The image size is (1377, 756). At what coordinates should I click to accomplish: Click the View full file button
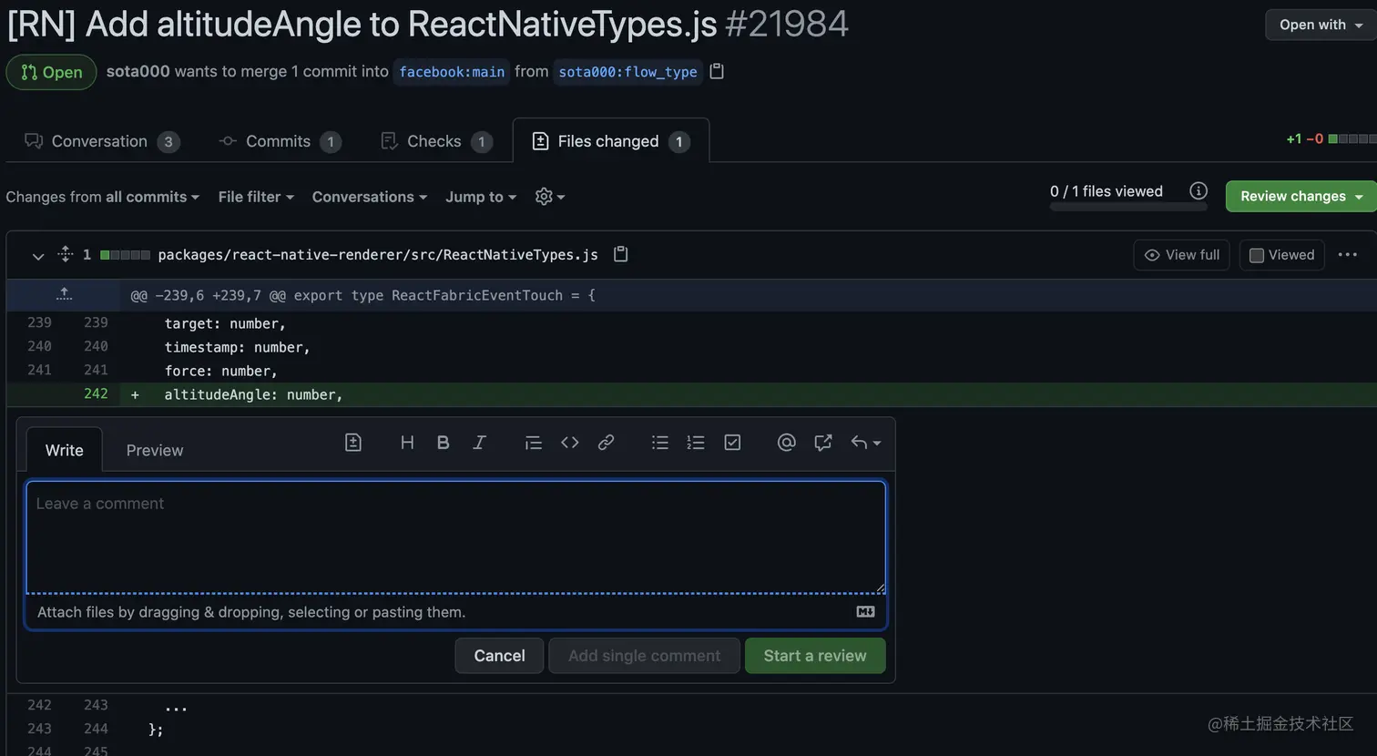click(1182, 255)
